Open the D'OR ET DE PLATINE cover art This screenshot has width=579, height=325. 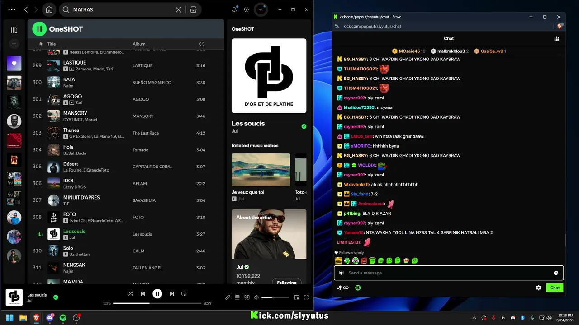pos(269,75)
